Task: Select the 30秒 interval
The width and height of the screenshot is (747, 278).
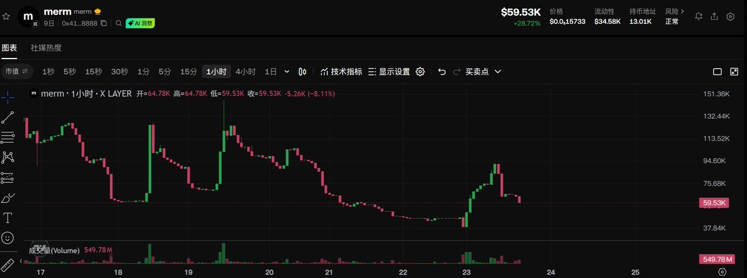Action: click(120, 72)
